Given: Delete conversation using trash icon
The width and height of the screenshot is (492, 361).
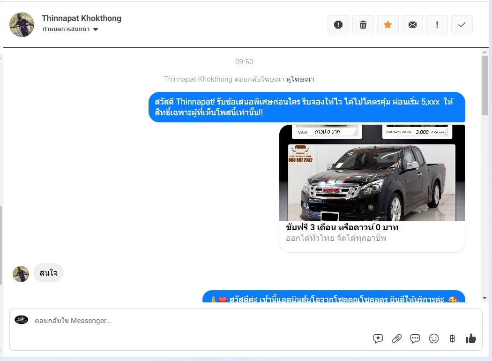Looking at the screenshot, I should (x=363, y=24).
